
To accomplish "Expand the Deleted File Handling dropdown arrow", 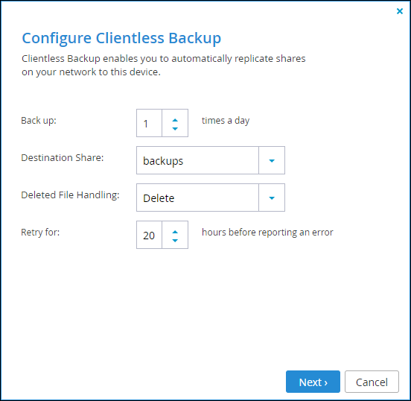I will pyautogui.click(x=272, y=198).
